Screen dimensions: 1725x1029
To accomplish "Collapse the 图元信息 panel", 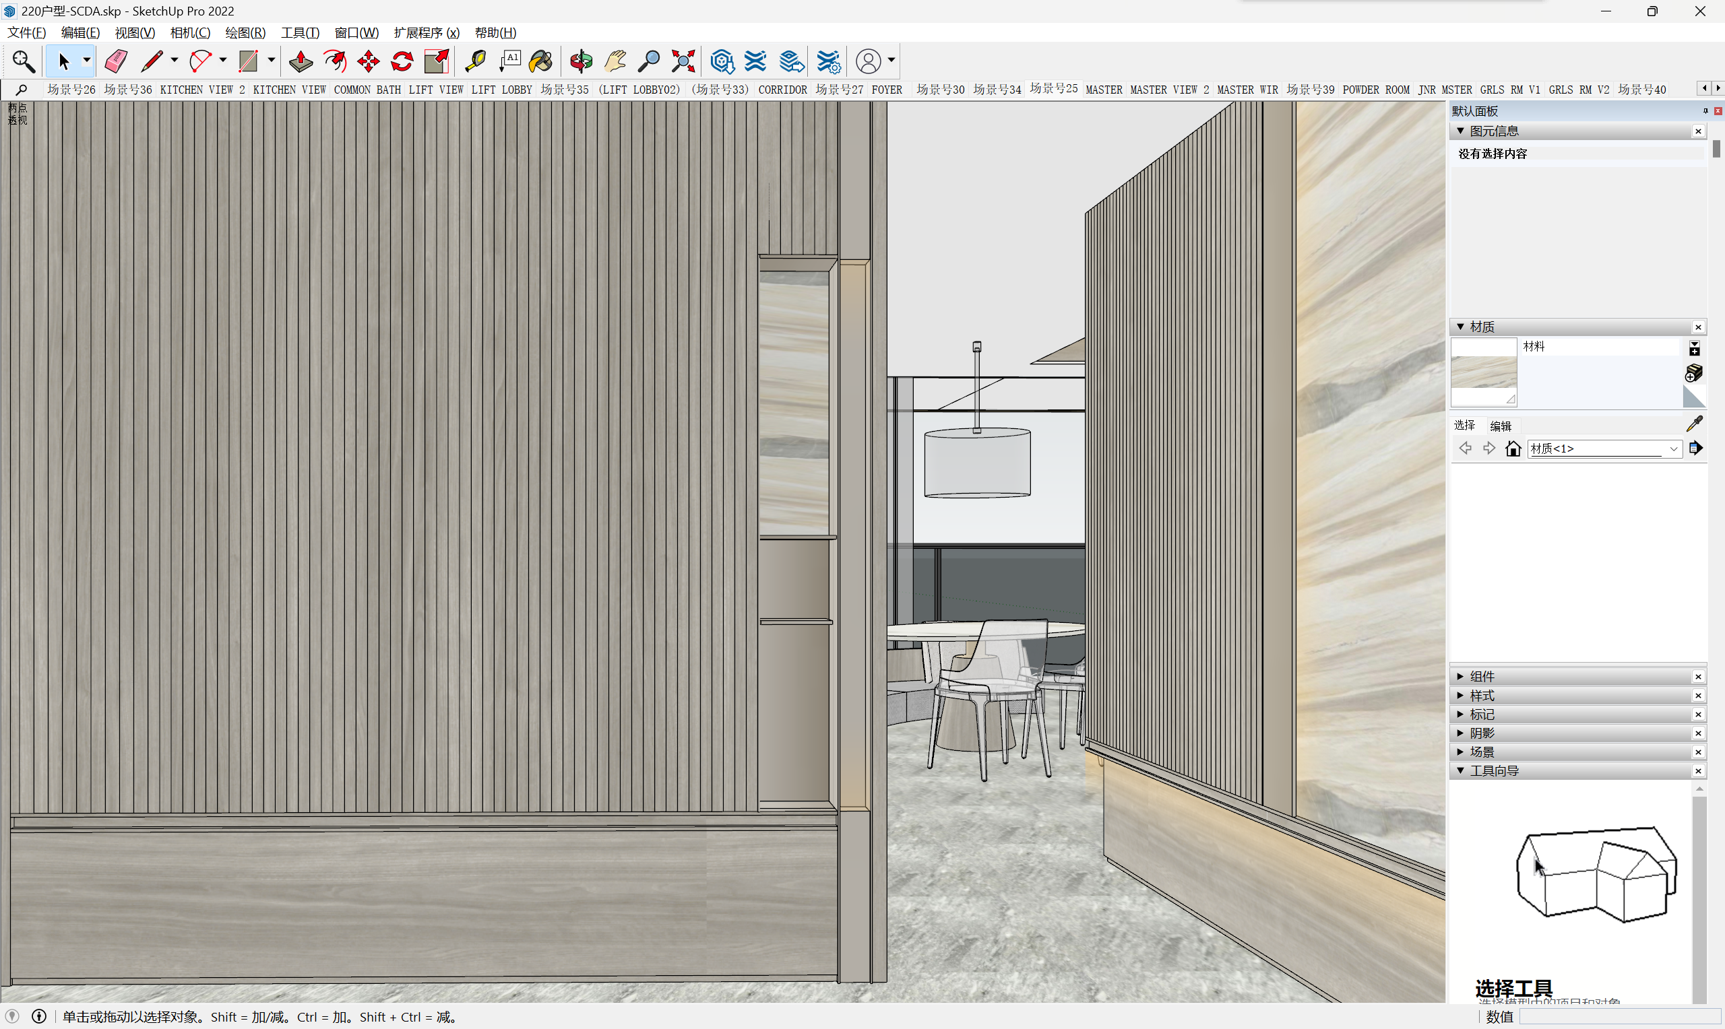I will point(1460,131).
